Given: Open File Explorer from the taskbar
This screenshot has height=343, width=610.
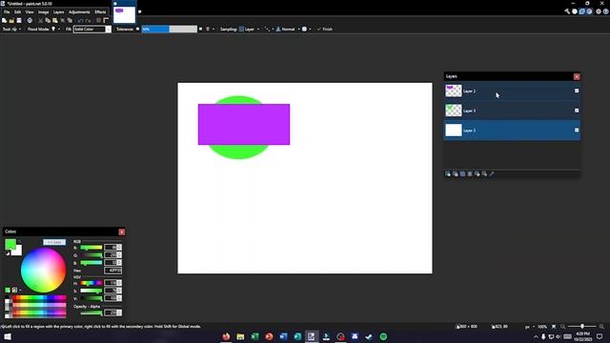Looking at the screenshot, I should click(240, 336).
